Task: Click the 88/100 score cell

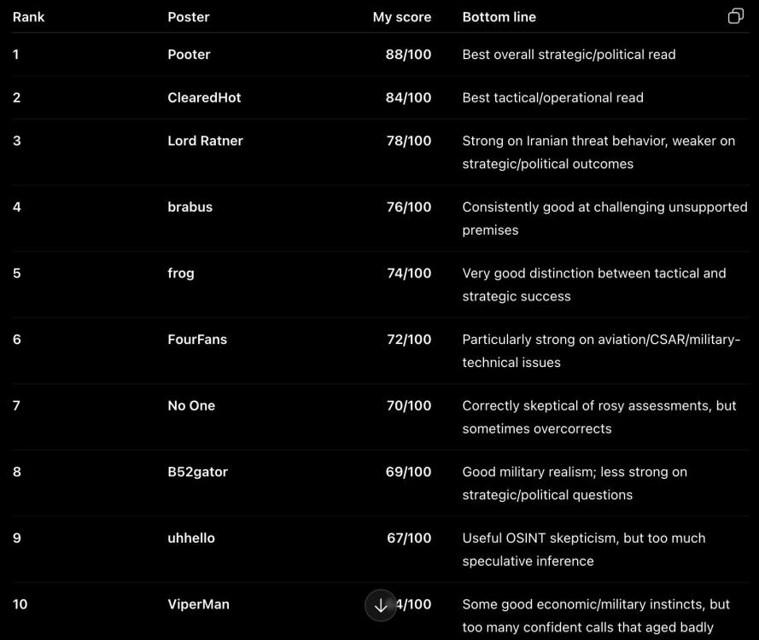Action: tap(408, 54)
